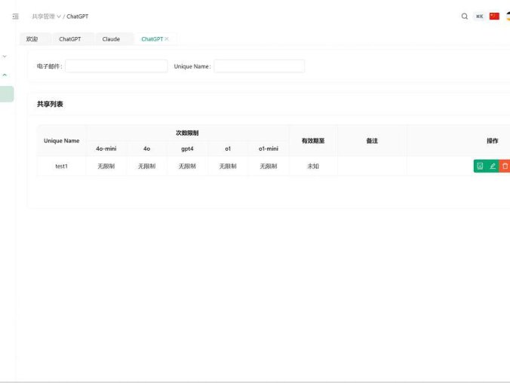Edit the test1 row with pencil icon
The height and width of the screenshot is (383, 510).
point(493,166)
